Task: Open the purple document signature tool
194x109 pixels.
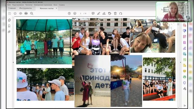Action: click(x=185, y=42)
